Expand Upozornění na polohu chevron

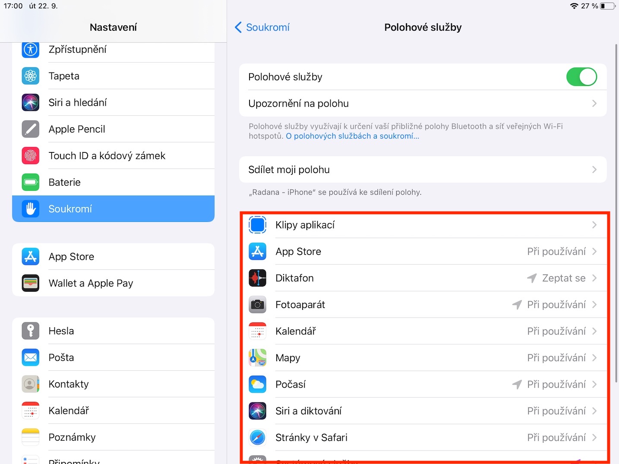coord(594,104)
